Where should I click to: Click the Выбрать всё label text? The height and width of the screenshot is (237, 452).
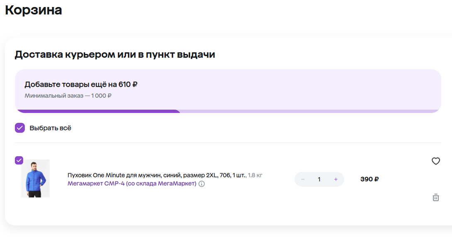[x=50, y=128]
